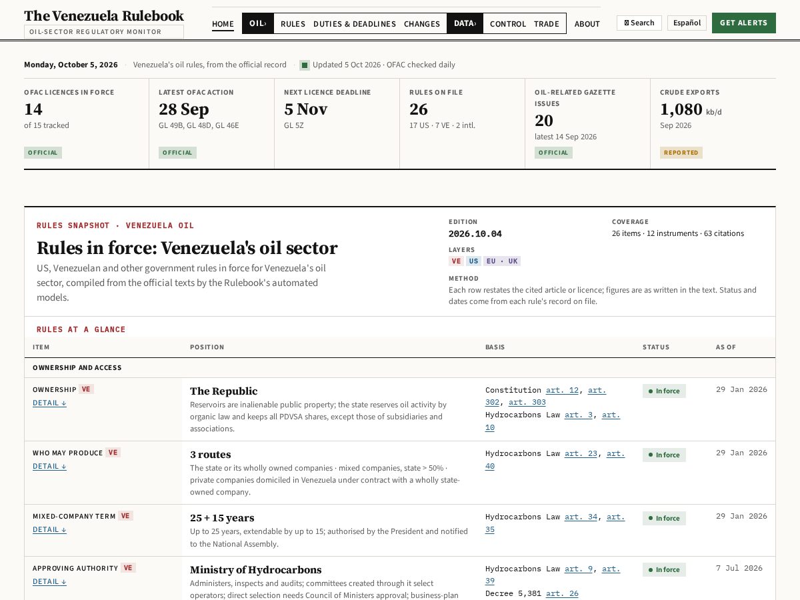Click the Status column header
The image size is (800, 600).
click(656, 347)
